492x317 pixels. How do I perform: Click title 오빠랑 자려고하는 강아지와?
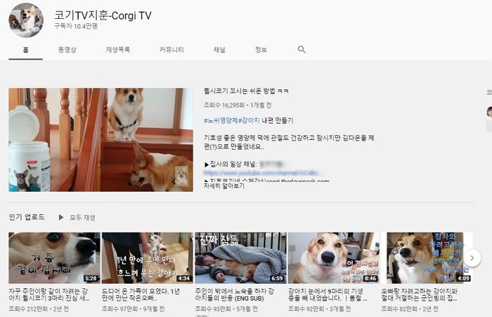pyautogui.click(x=420, y=295)
